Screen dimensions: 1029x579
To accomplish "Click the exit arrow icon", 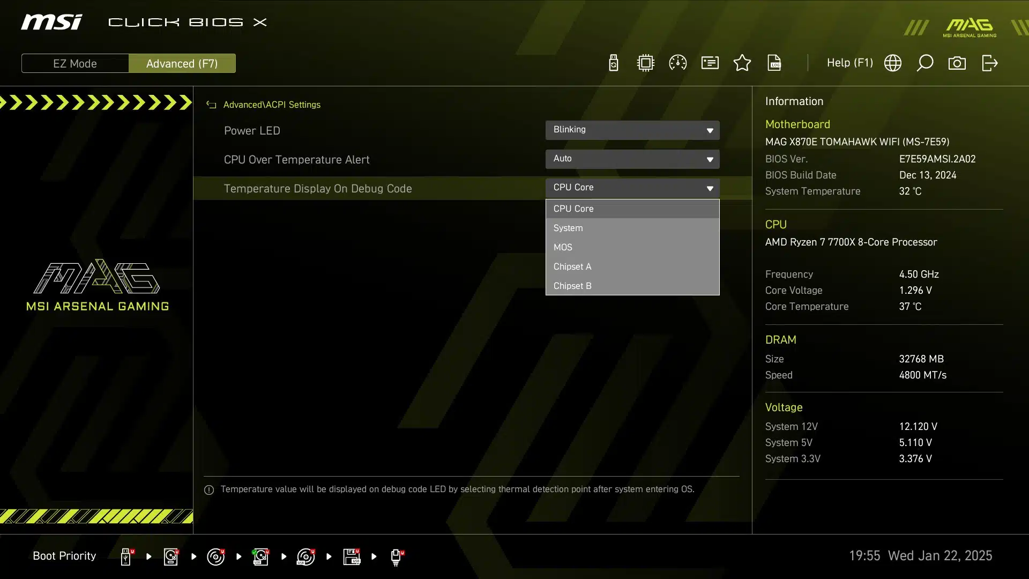I will tap(990, 63).
